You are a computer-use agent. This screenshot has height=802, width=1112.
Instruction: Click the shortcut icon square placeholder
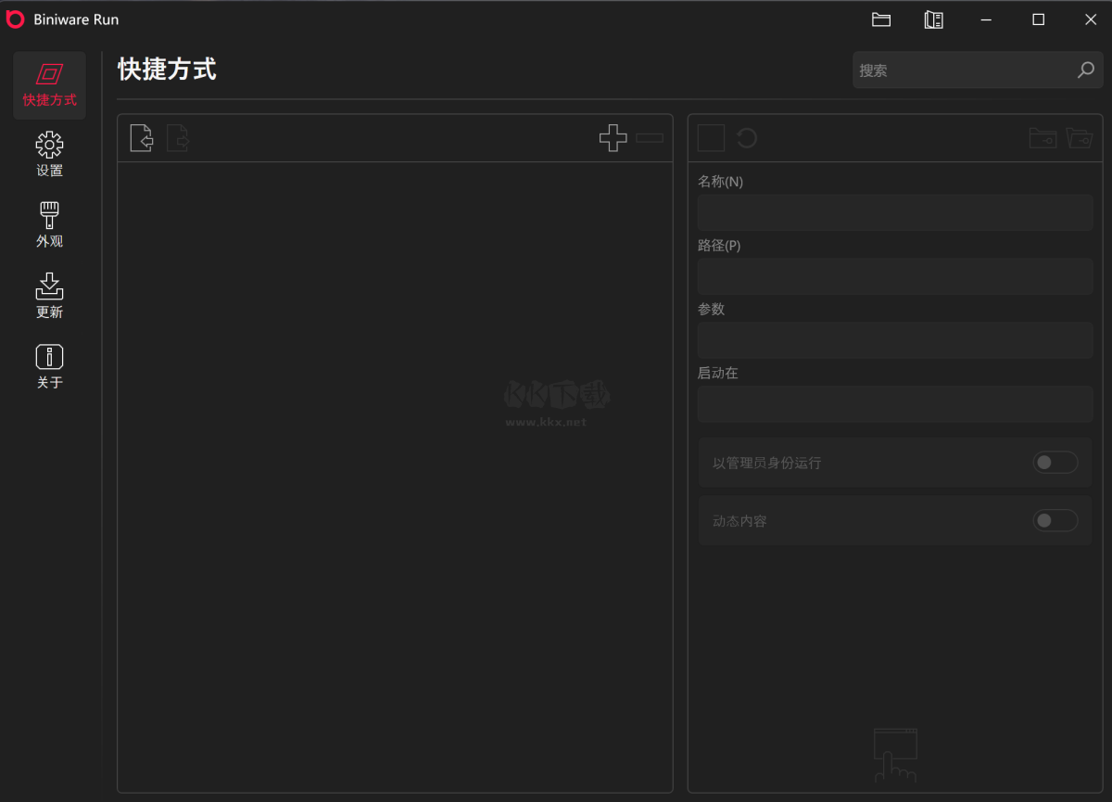(x=711, y=138)
